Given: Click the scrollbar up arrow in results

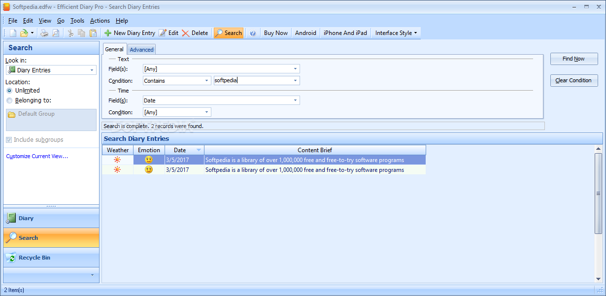Looking at the screenshot, I should [598, 149].
